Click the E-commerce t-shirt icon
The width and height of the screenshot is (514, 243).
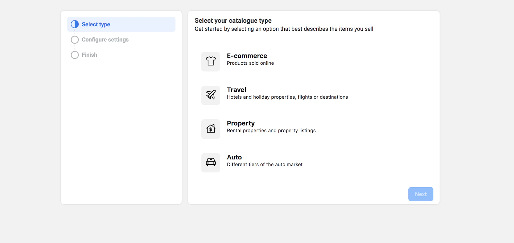click(211, 61)
